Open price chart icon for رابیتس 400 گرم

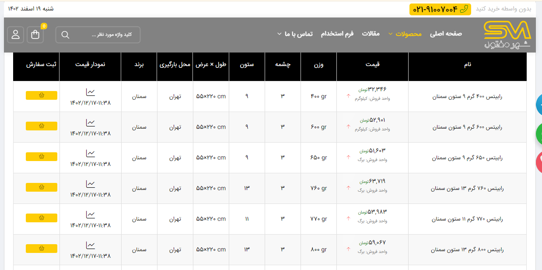(x=90, y=92)
